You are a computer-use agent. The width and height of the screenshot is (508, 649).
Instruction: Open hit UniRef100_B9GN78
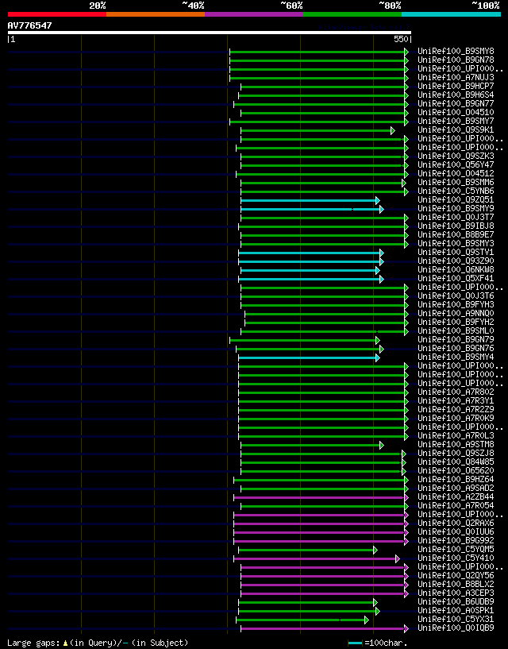456,60
